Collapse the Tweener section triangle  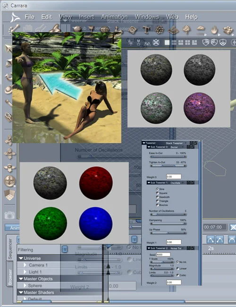pyautogui.click(x=144, y=143)
